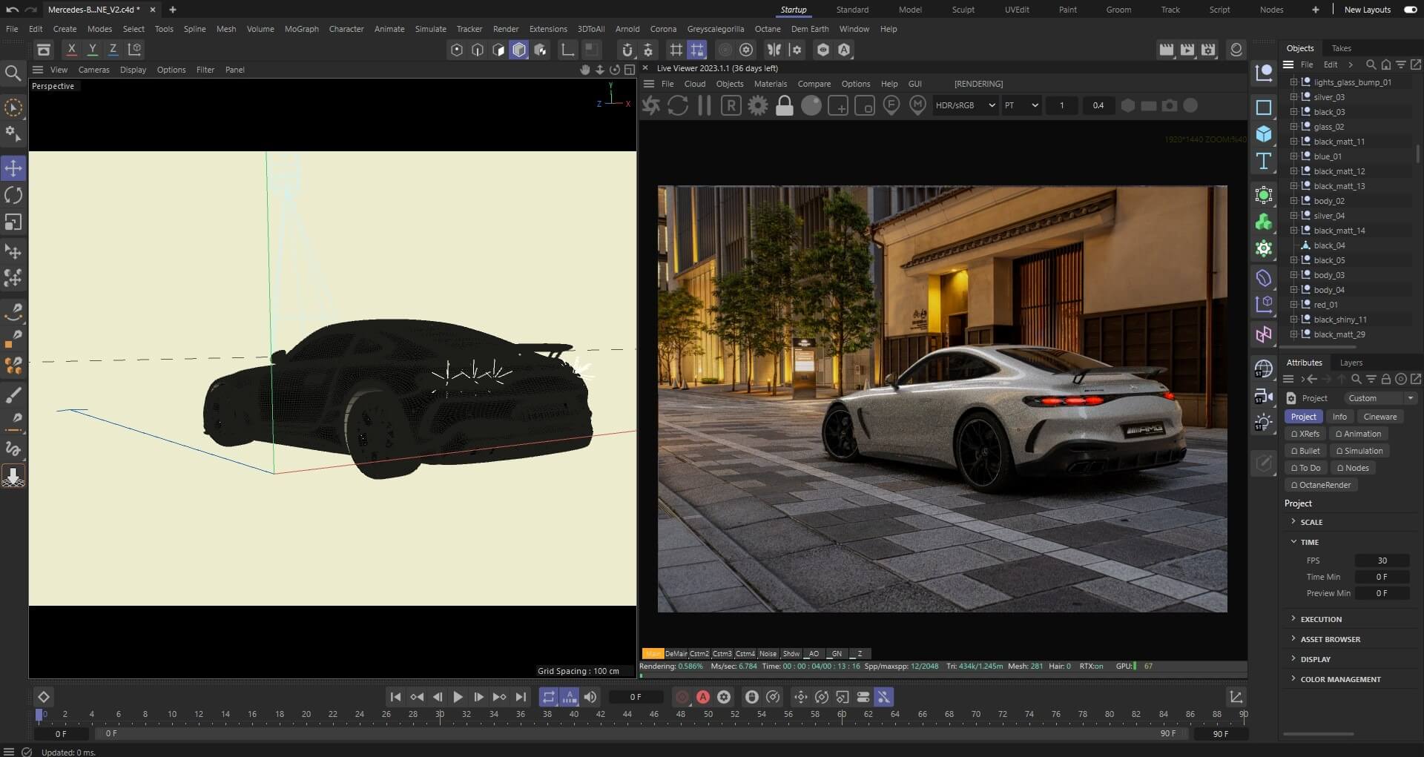This screenshot has width=1424, height=757.
Task: Toggle X axis lock
Action: 71,50
